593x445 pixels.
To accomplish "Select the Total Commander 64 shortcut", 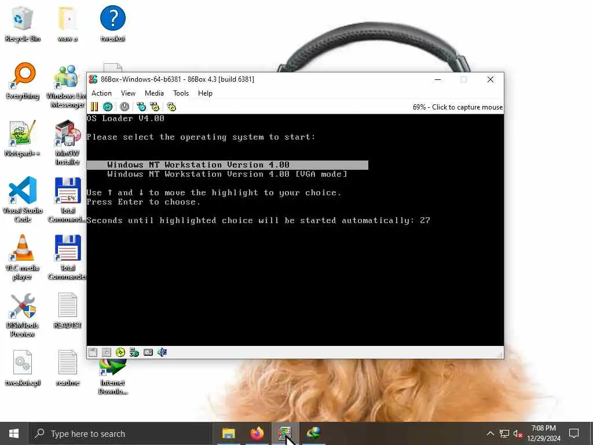I will [x=67, y=200].
